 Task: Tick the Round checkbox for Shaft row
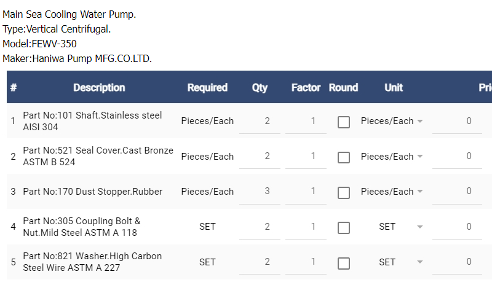[344, 122]
